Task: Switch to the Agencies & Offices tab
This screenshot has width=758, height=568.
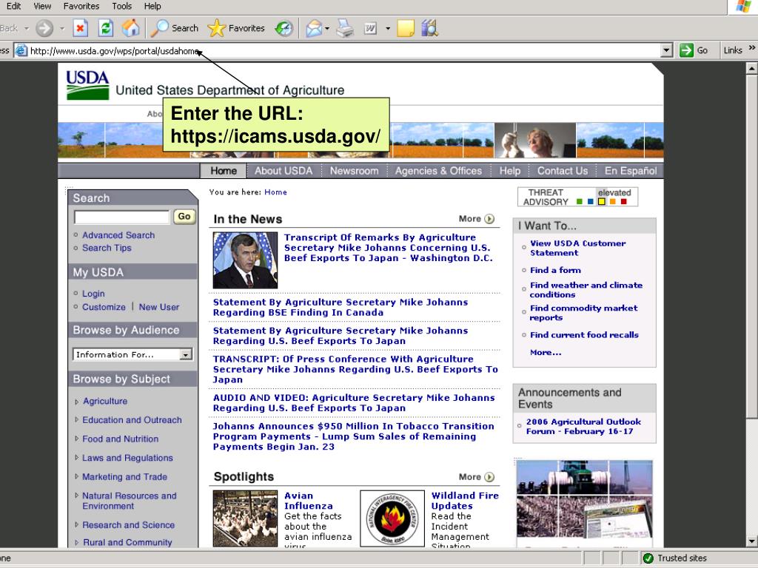Action: tap(438, 171)
